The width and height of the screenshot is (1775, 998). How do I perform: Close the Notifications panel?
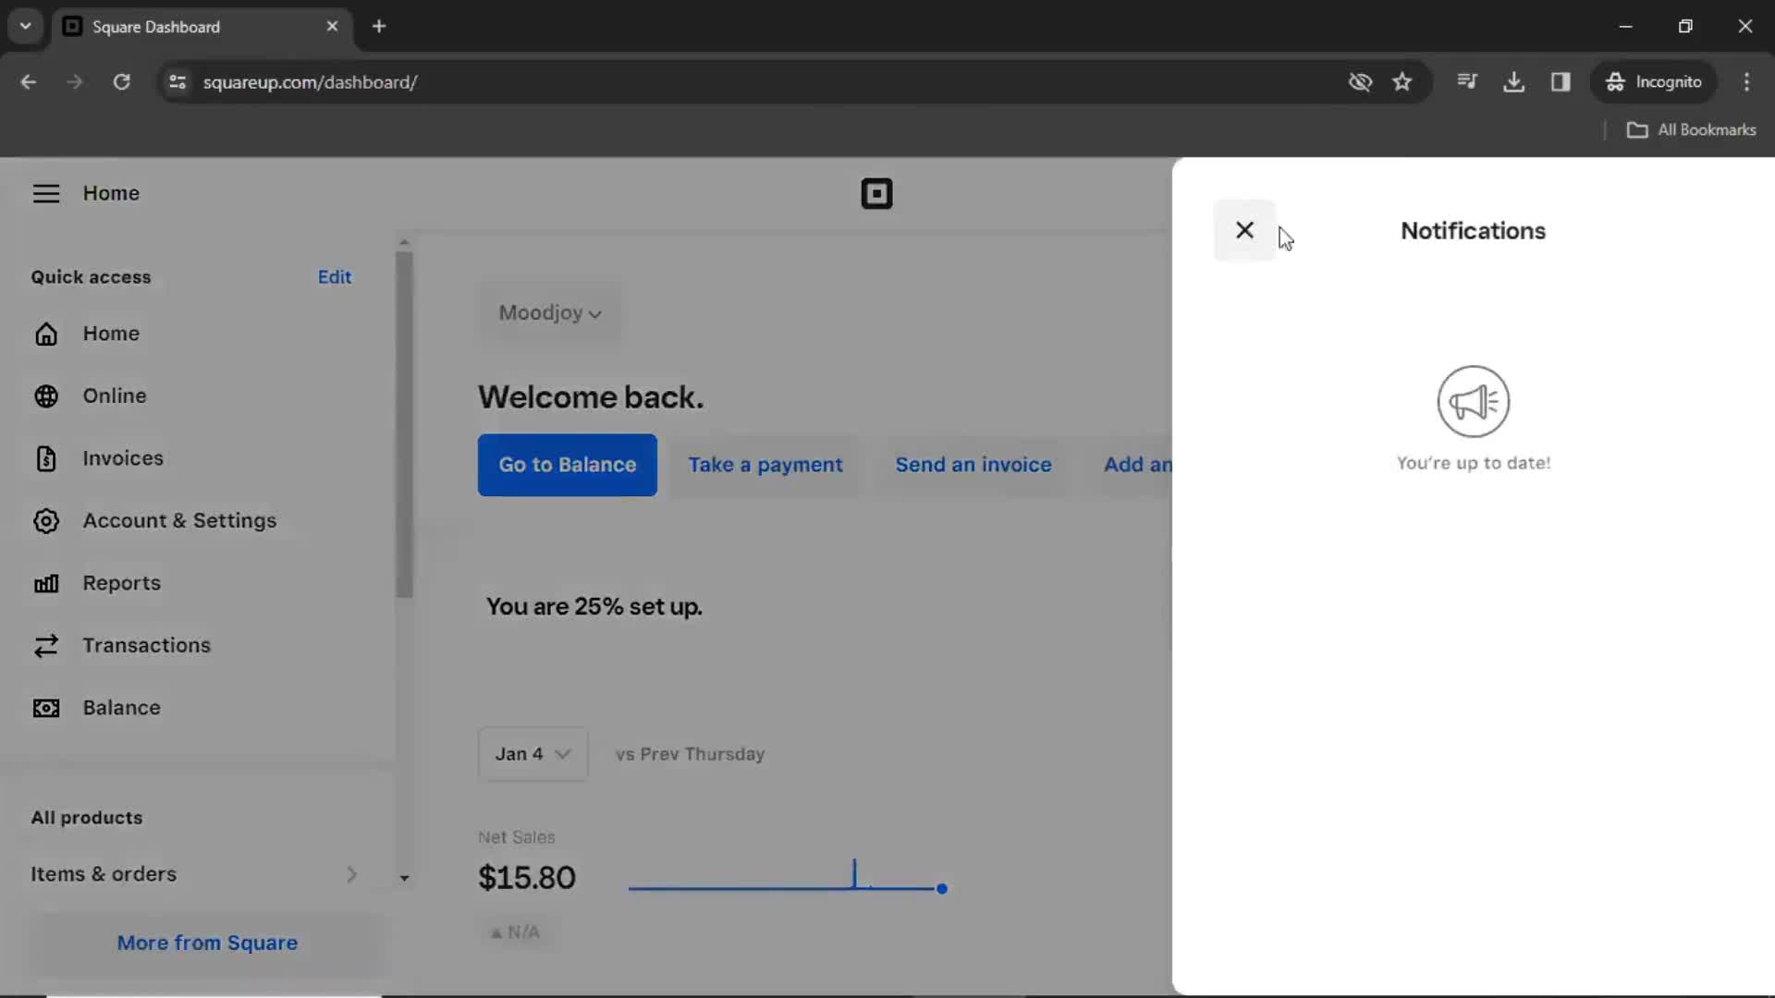tap(1244, 230)
